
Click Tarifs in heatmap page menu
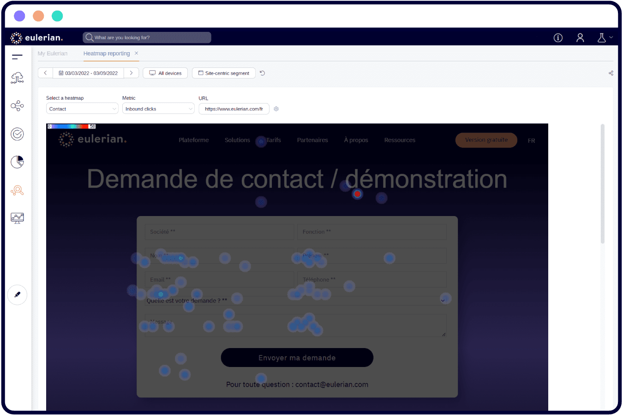pyautogui.click(x=273, y=140)
